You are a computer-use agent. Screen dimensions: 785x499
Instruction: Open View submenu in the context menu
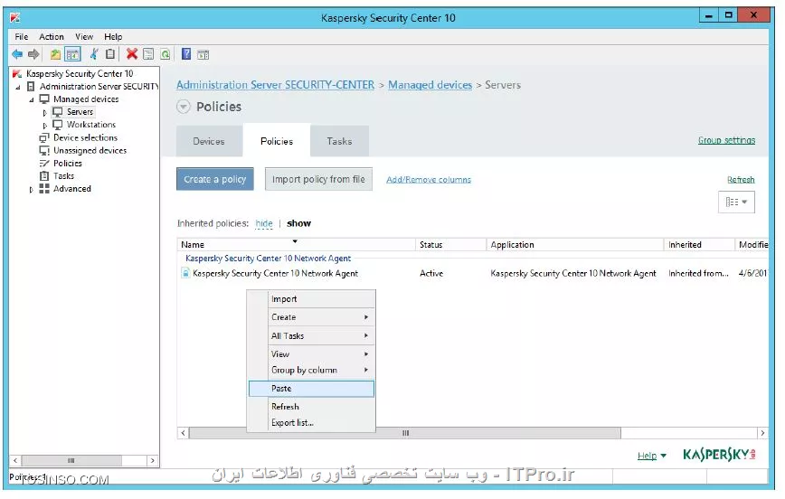point(311,353)
